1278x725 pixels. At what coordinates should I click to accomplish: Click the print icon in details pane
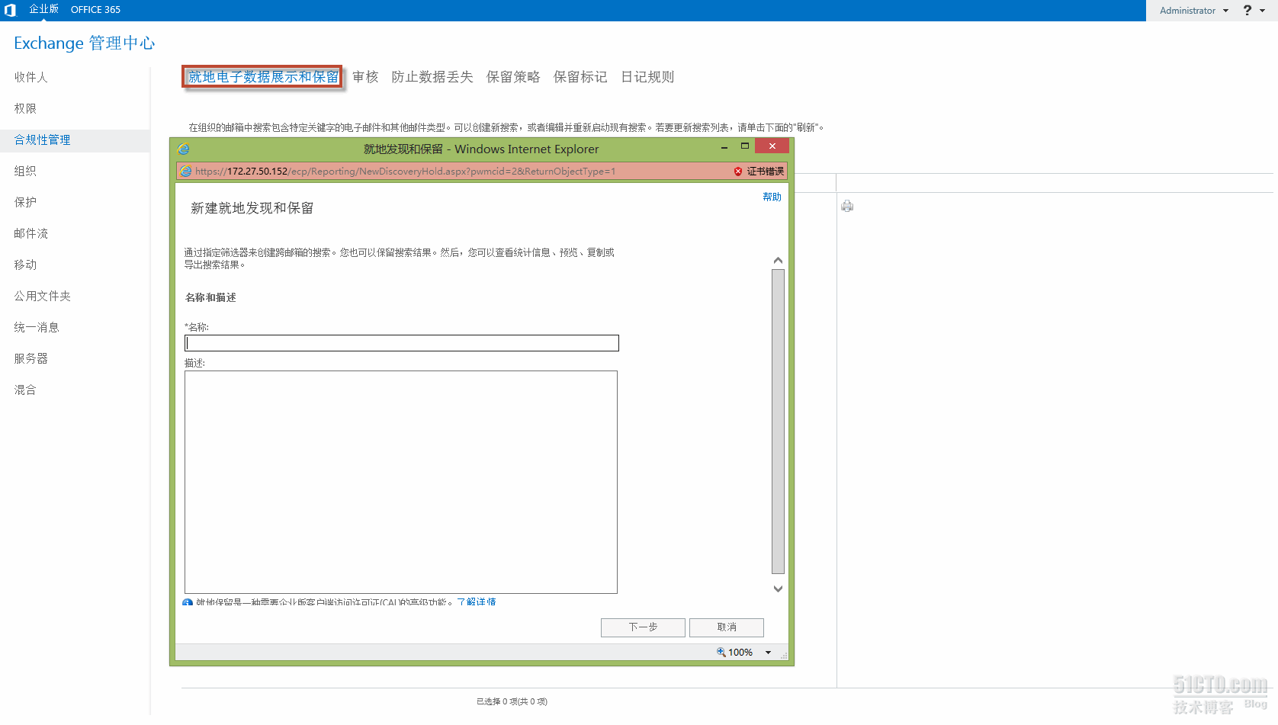coord(847,206)
